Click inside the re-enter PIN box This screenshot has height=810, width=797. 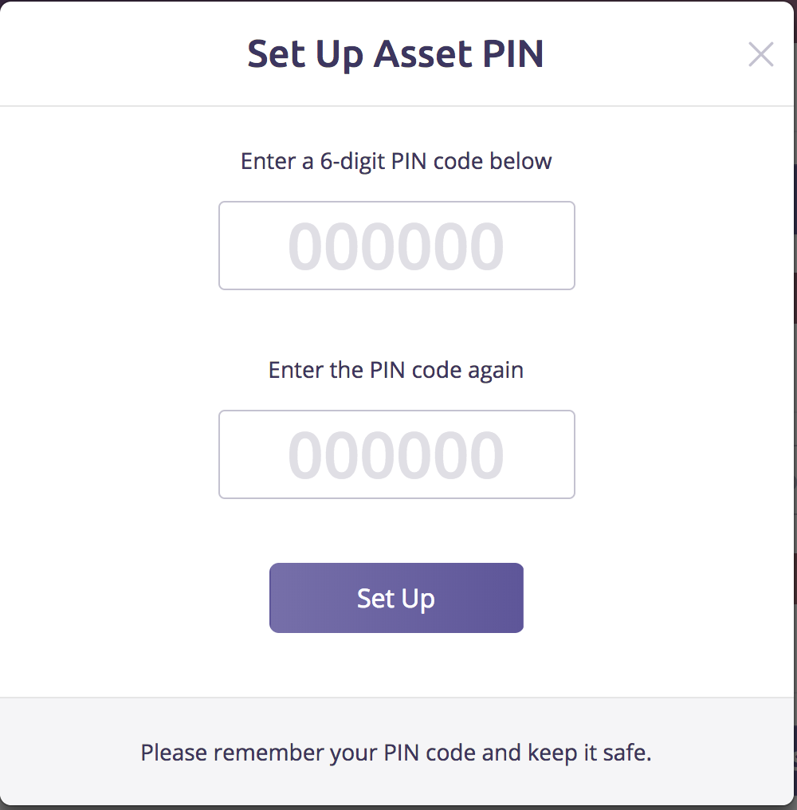pyautogui.click(x=396, y=454)
